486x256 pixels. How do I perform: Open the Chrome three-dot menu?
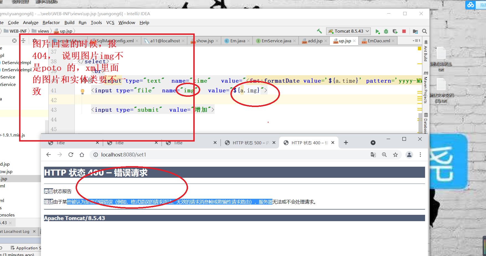420,155
